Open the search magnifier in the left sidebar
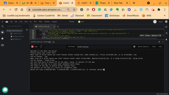This screenshot has height=95, width=169. (2, 26)
